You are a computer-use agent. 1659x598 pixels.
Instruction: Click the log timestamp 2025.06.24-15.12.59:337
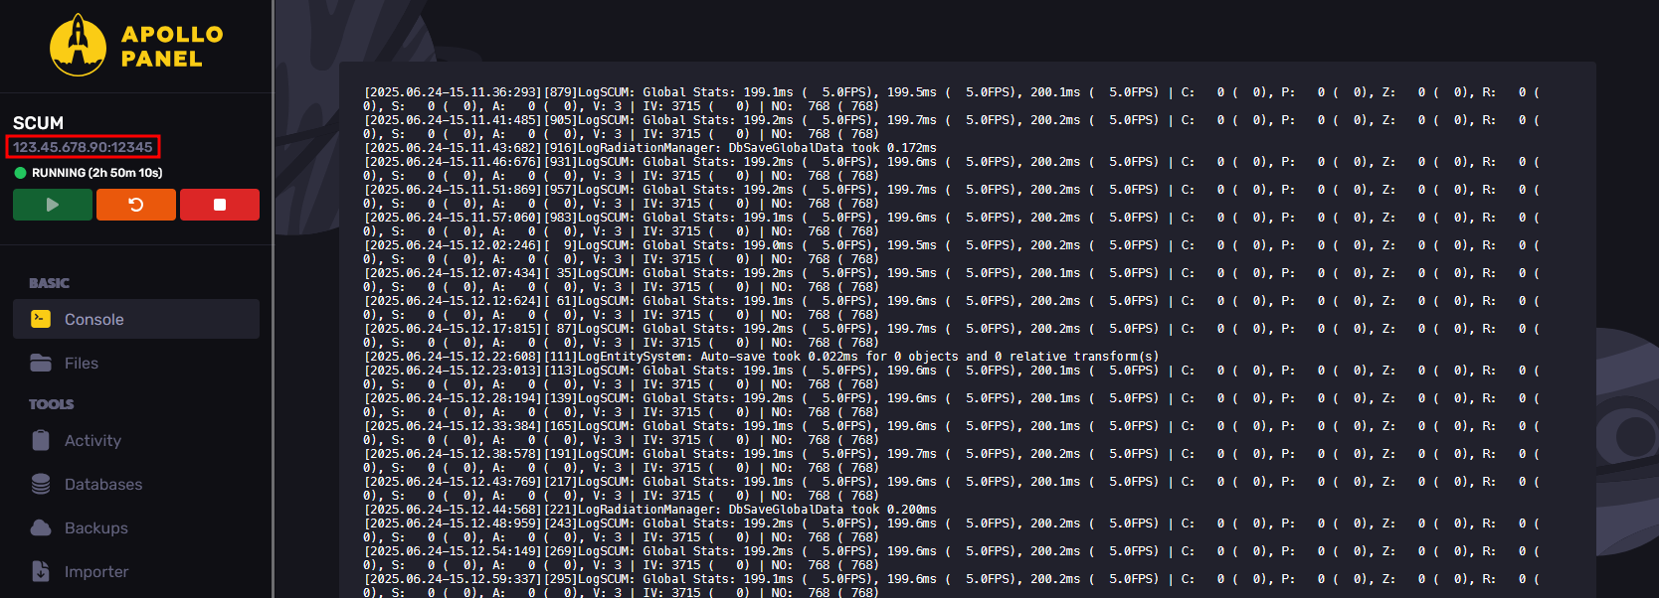(454, 579)
